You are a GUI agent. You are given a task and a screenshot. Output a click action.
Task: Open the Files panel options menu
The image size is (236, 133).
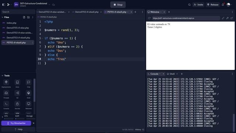click(33, 17)
